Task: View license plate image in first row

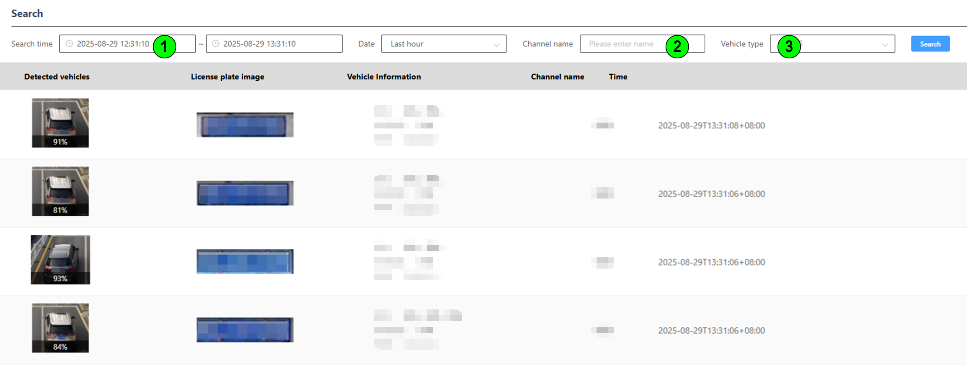Action: click(x=245, y=125)
